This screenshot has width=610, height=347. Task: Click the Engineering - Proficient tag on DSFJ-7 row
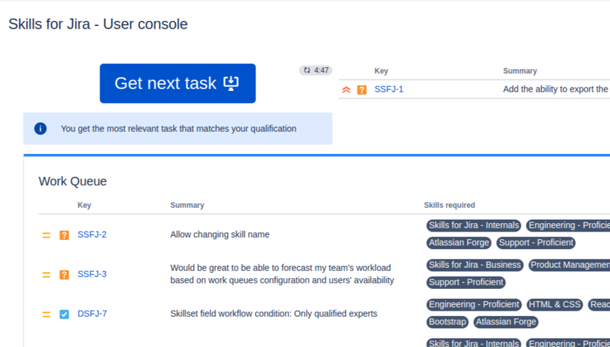click(x=474, y=304)
